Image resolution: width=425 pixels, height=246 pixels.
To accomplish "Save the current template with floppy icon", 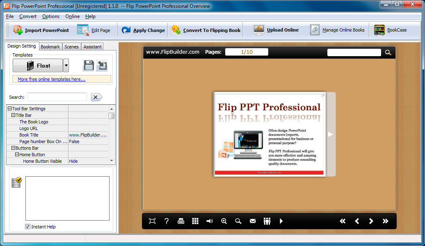I will 89,66.
